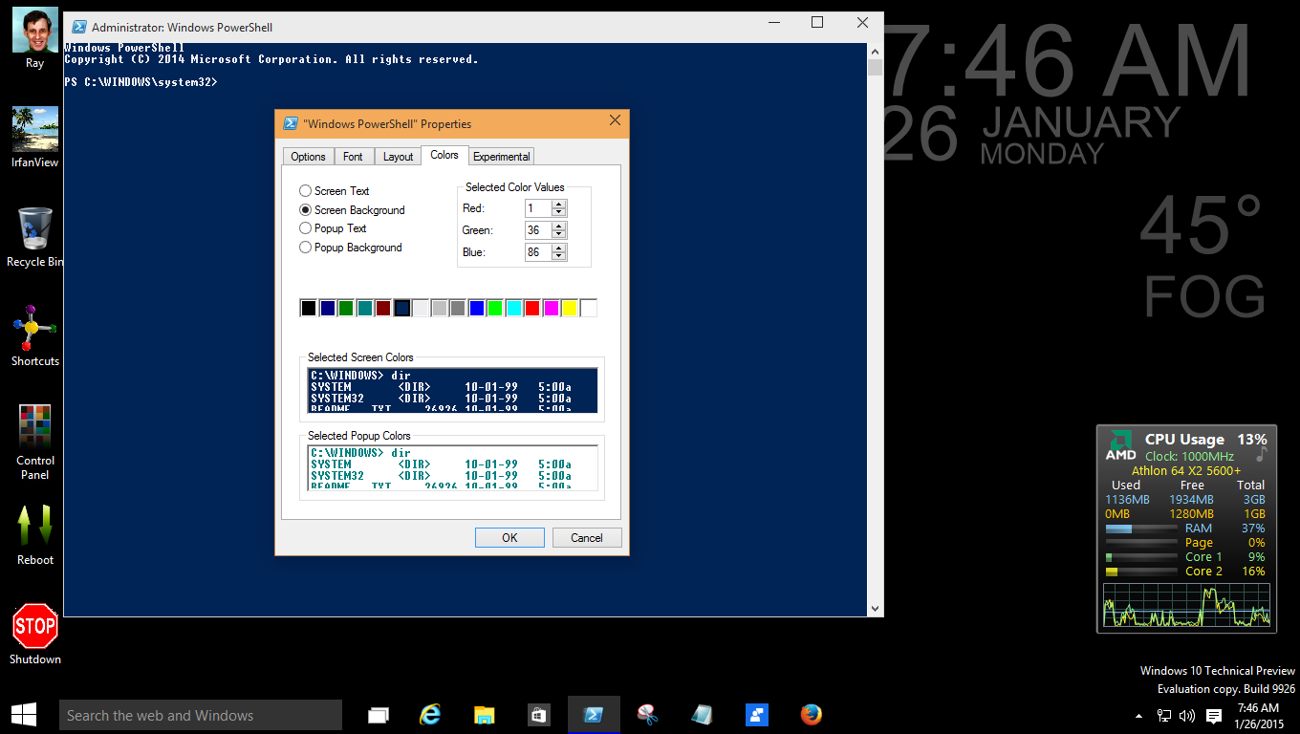Open the network icon in the system tray
Viewport: 1300px width, 734px height.
[1164, 715]
